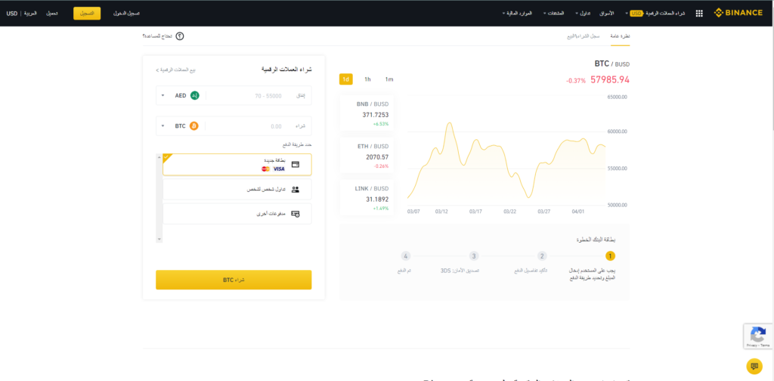Screen dimensions: 774x381
Task: Click the orange Bitcoin coin icon
Action: click(x=194, y=125)
